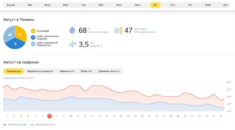The height and width of the screenshot is (130, 235).
Task: Click the rain drops pie chart segment
Action: point(15,43)
